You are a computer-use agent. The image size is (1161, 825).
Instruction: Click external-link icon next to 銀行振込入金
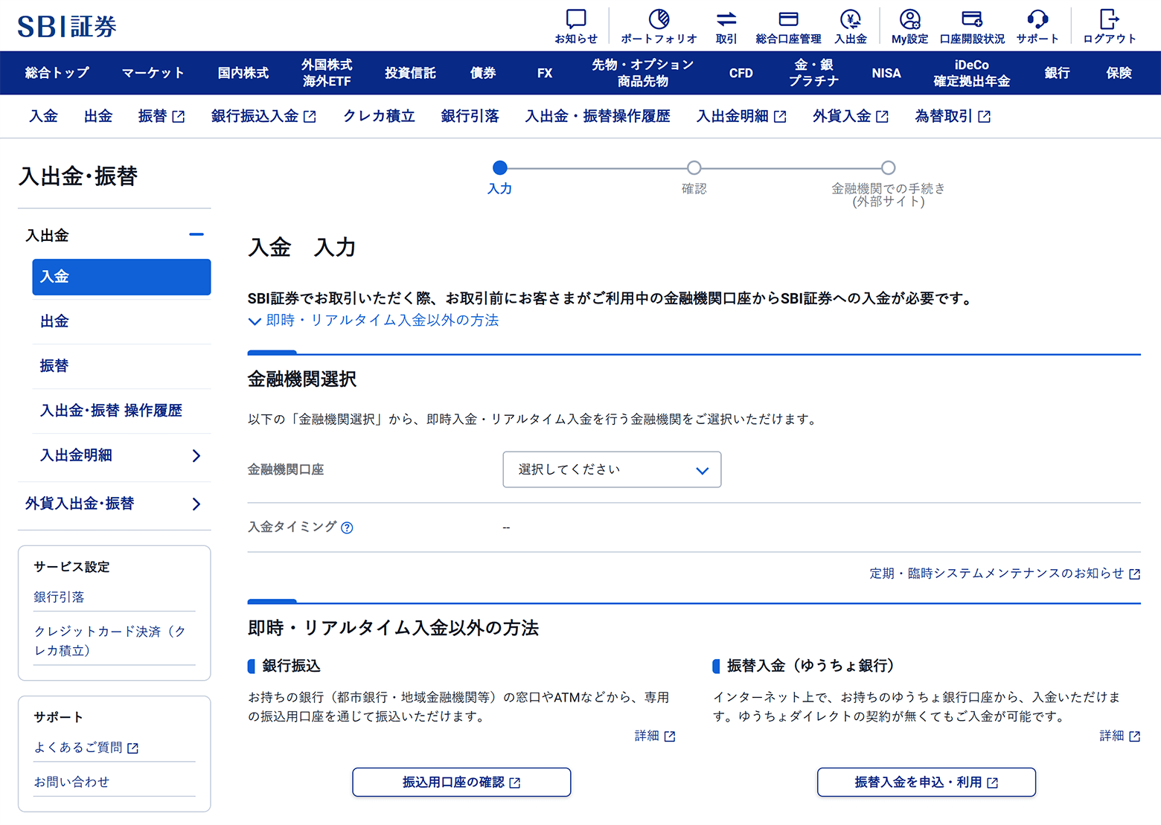(310, 117)
